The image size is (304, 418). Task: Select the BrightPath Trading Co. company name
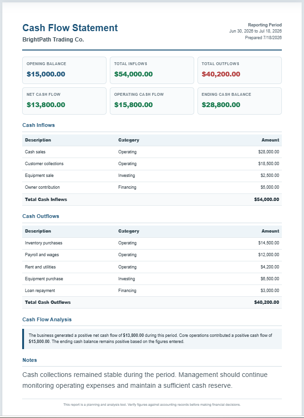click(53, 40)
